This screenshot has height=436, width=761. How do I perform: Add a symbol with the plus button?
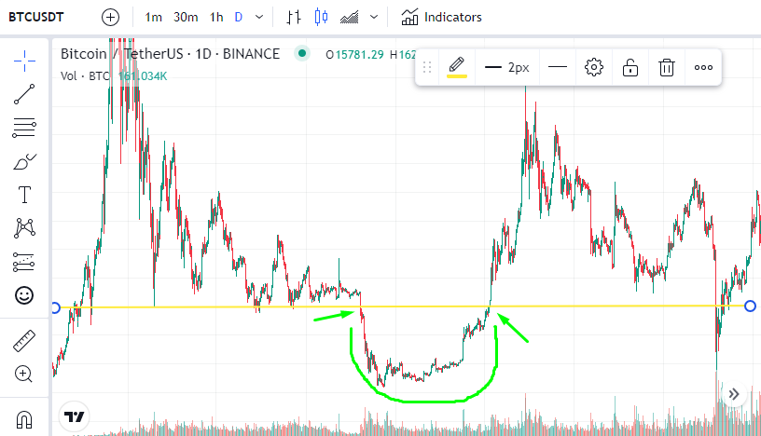[x=110, y=18]
